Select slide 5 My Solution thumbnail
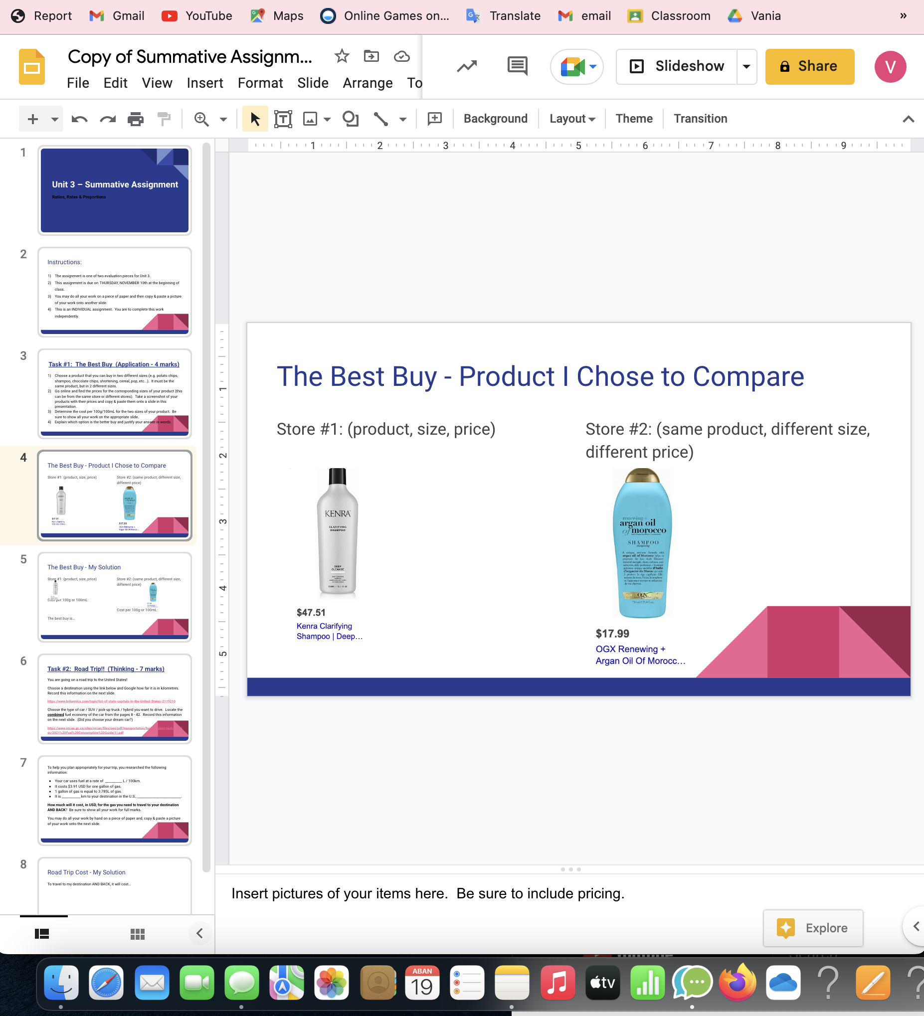The width and height of the screenshot is (924, 1016). (115, 597)
